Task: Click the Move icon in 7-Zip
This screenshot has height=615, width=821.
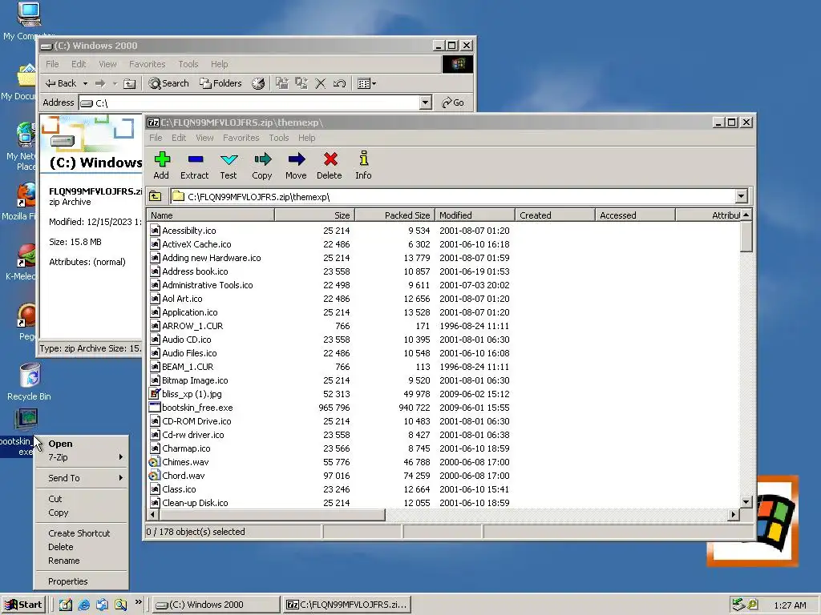Action: point(296,159)
